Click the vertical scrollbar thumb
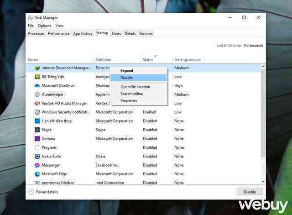The height and width of the screenshot is (215, 292). coord(263,113)
